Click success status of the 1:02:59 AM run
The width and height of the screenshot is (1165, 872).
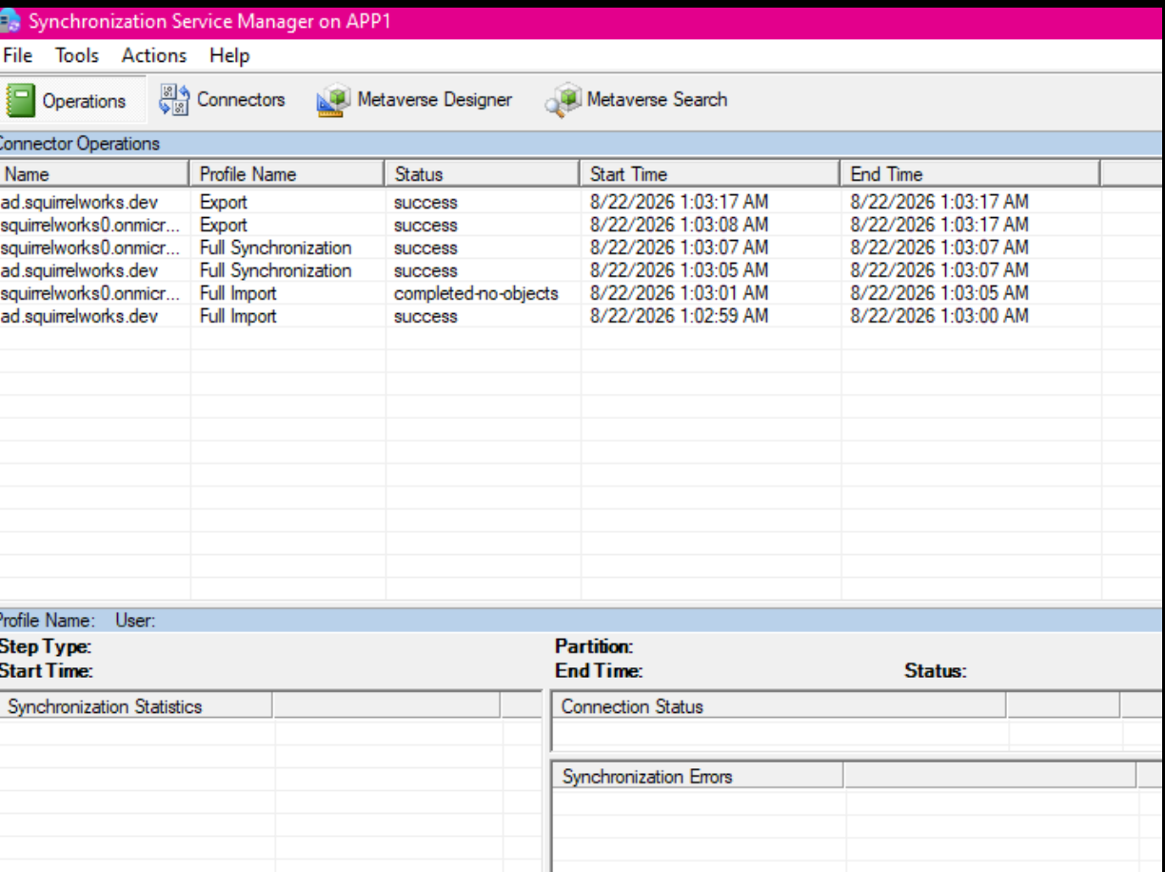425,316
